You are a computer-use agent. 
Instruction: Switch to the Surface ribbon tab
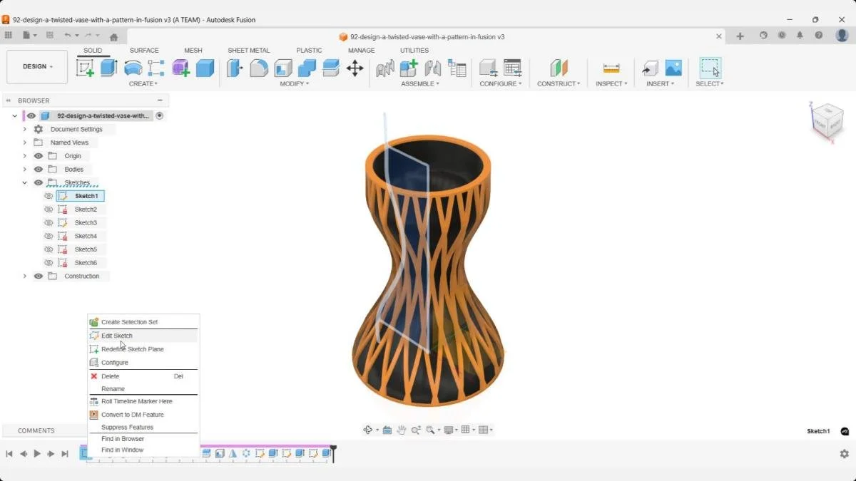click(x=144, y=50)
